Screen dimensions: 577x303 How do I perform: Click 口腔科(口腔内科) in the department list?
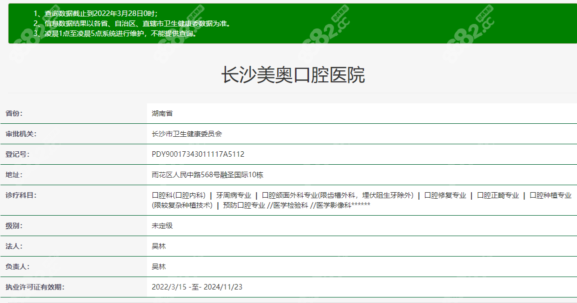click(179, 195)
